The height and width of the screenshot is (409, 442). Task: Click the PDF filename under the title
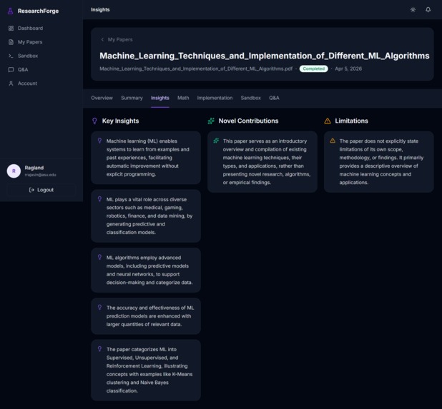[196, 69]
